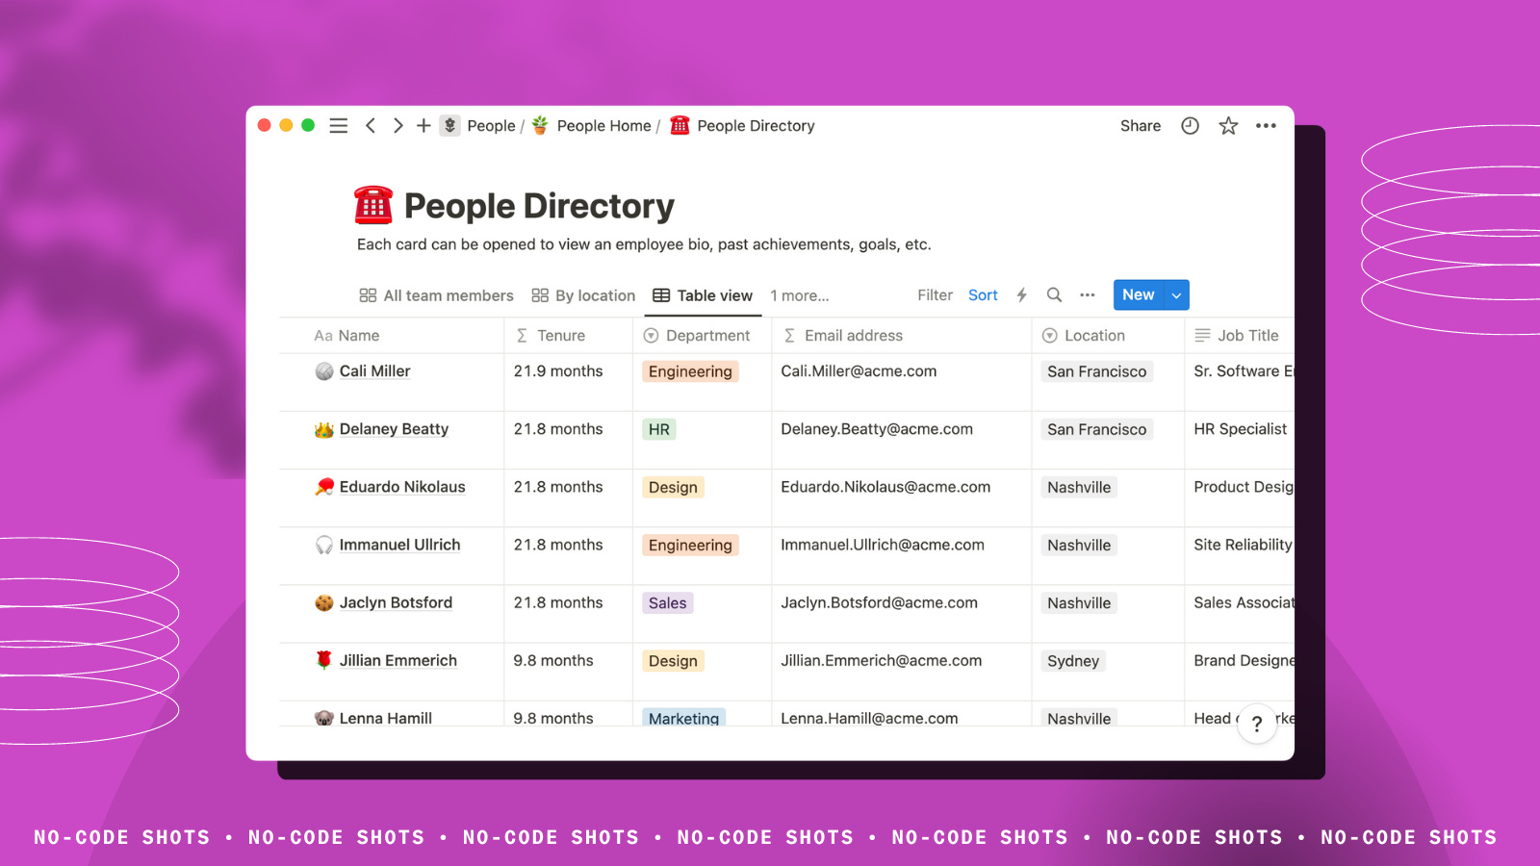Click Engineering tag in Immanuel Ullrich row
Image resolution: width=1540 pixels, height=866 pixels.
[690, 546]
